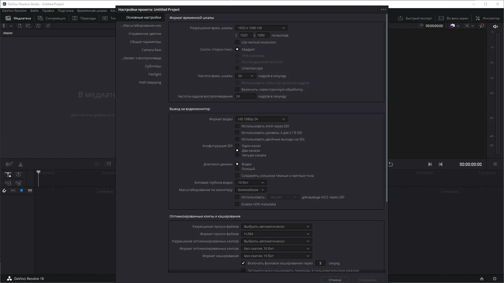Open the dialog three-dot options menu
504x283 pixels.
pyautogui.click(x=383, y=9)
